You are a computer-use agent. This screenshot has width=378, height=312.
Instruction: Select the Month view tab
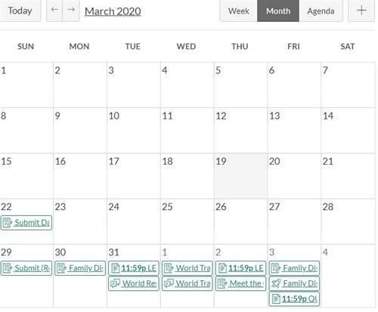278,11
